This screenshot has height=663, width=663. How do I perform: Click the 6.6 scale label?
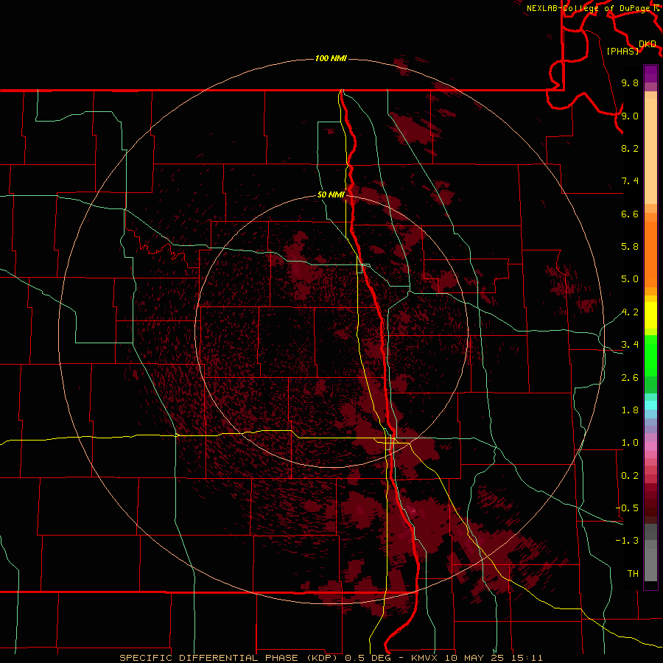coord(630,214)
